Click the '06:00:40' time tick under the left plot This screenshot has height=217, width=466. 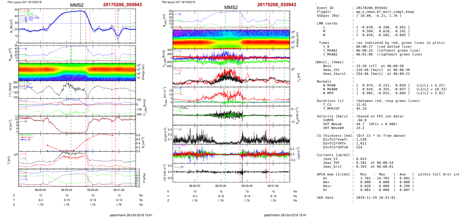93,190
